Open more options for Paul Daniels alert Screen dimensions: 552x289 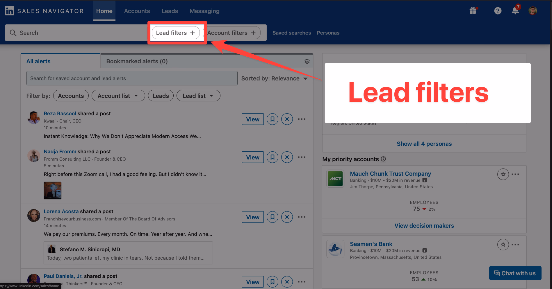click(302, 282)
